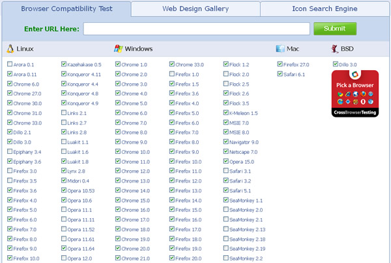Viewport: 391px width, 263px height.
Task: Open the Icon Search Engine tab
Action: click(x=324, y=9)
